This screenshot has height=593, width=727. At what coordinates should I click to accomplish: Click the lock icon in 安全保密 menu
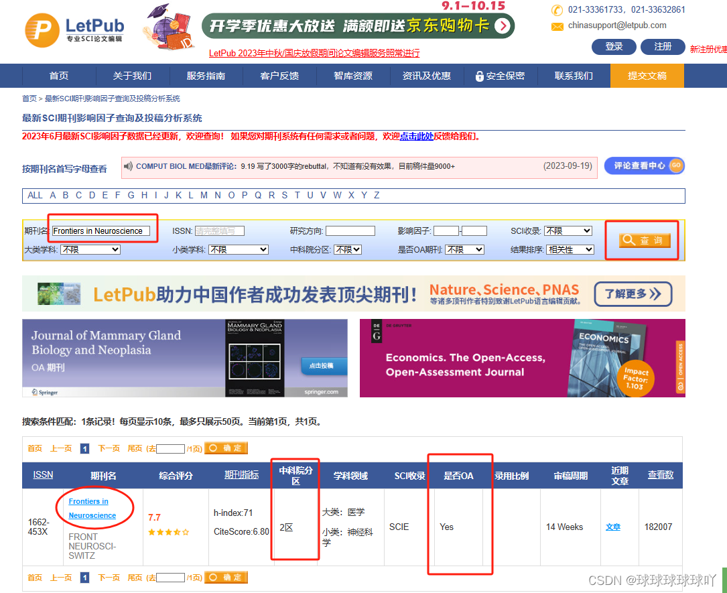click(479, 76)
